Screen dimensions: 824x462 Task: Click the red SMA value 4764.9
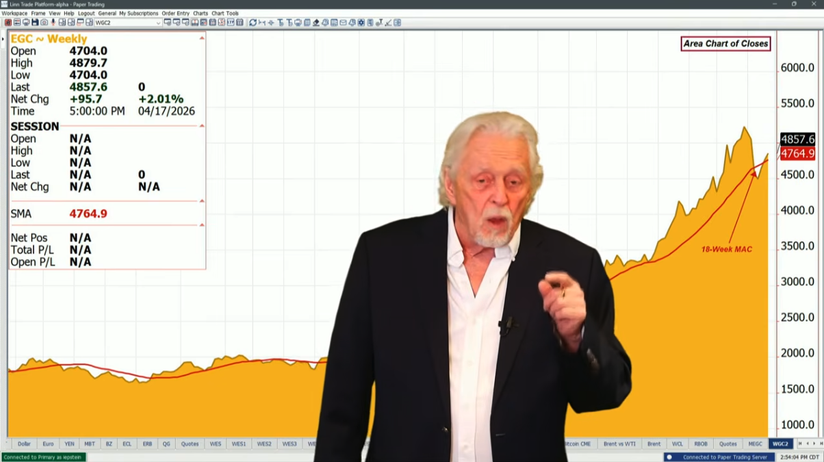tap(88, 214)
